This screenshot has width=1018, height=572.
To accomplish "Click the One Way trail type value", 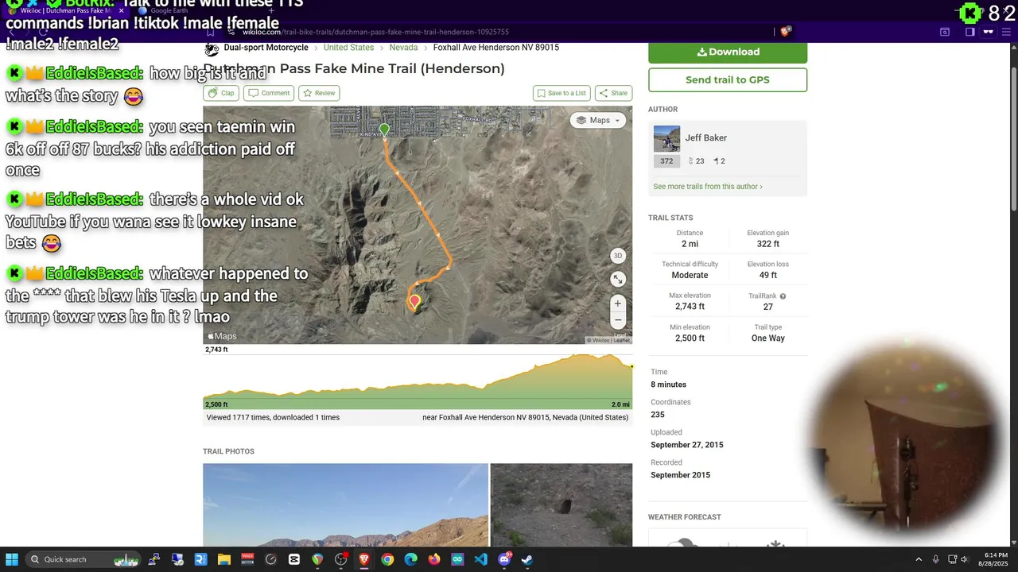I will click(768, 338).
